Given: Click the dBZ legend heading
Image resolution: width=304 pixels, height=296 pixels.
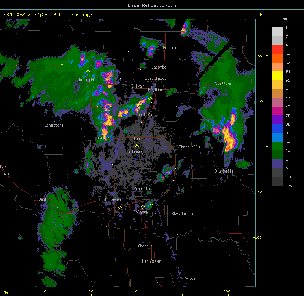Looking at the screenshot, I should 286,19.
